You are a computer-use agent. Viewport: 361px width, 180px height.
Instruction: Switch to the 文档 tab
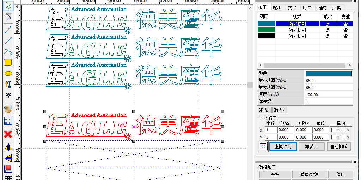(292, 8)
